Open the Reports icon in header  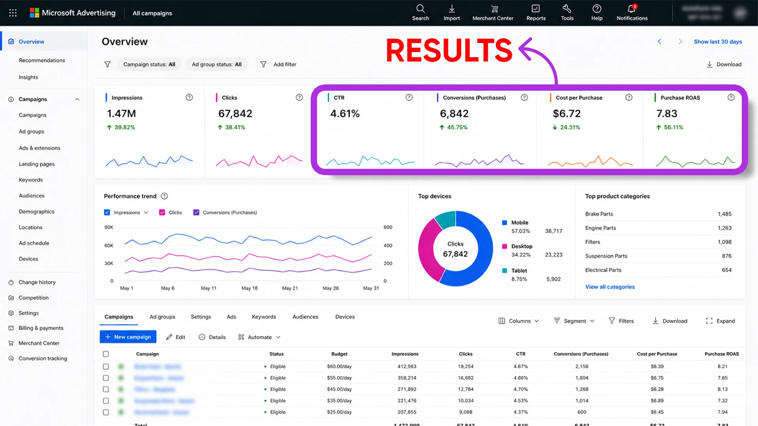(536, 9)
